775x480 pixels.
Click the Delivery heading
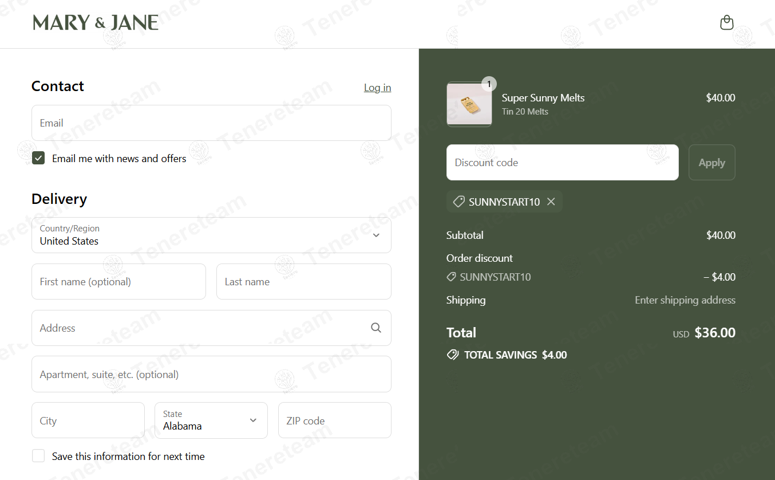(60, 199)
